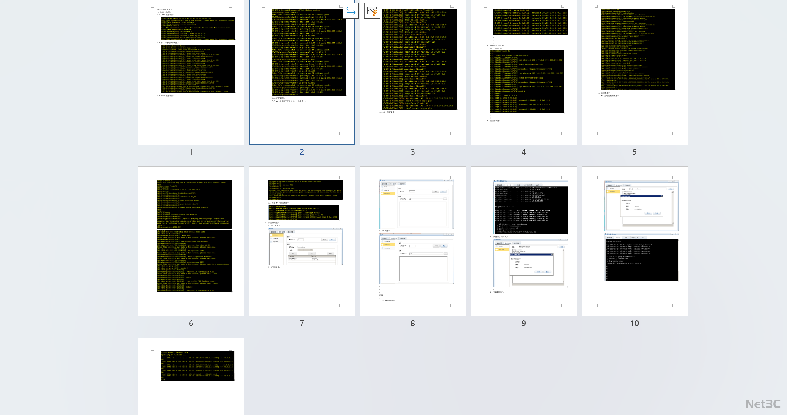Click the number 10 page label

point(635,324)
